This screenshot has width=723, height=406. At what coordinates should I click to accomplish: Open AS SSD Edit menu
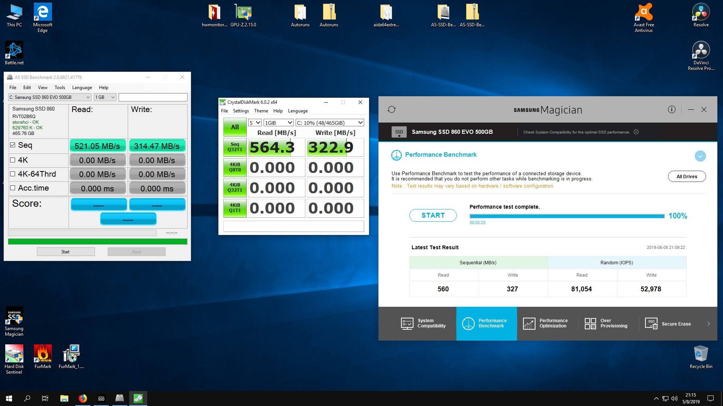coord(27,88)
